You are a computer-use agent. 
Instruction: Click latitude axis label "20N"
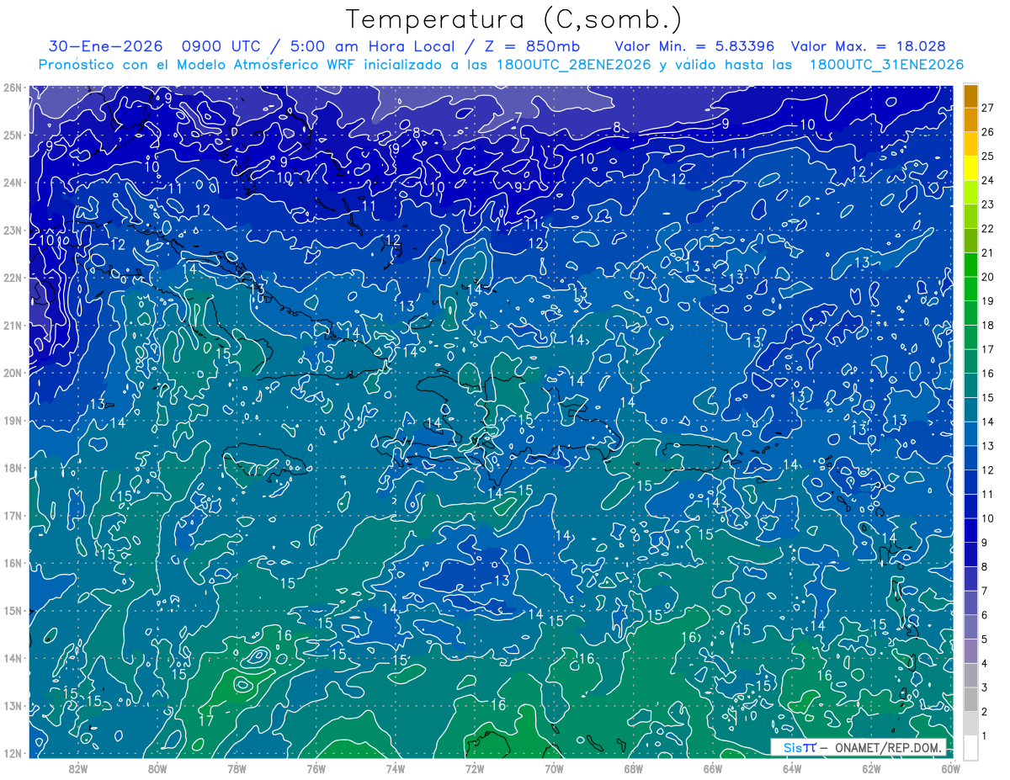12,373
